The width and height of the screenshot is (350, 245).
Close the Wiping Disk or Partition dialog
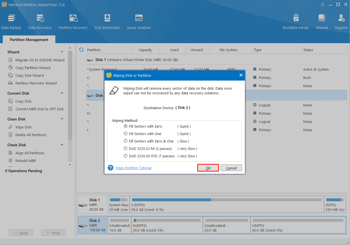(241, 75)
